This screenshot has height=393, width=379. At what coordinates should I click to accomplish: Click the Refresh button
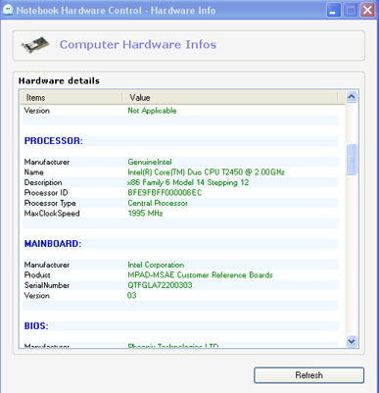click(x=308, y=375)
